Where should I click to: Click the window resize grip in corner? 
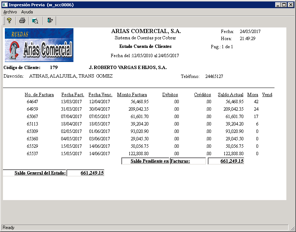pos(292,228)
